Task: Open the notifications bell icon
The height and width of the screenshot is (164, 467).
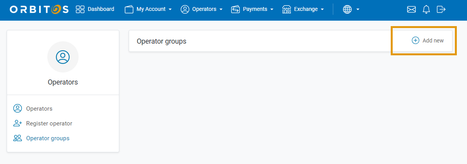Action: (426, 9)
